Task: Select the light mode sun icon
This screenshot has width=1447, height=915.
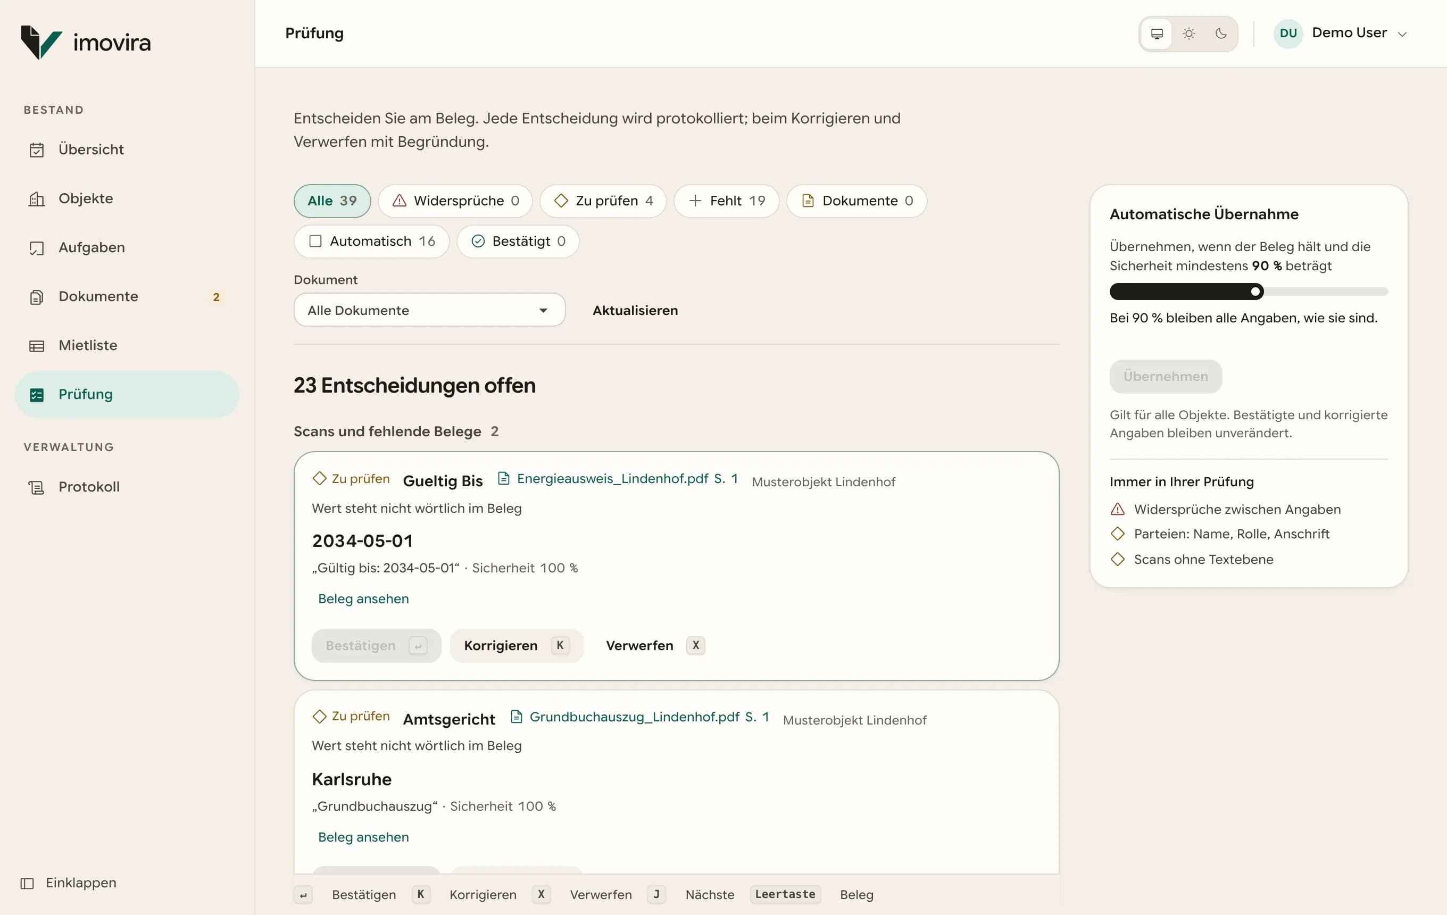Action: click(x=1188, y=34)
